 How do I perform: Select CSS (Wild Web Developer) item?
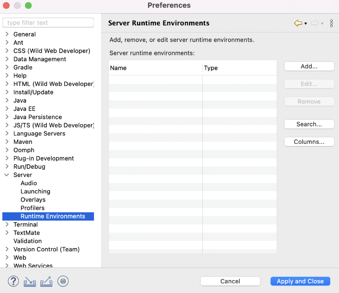point(52,51)
